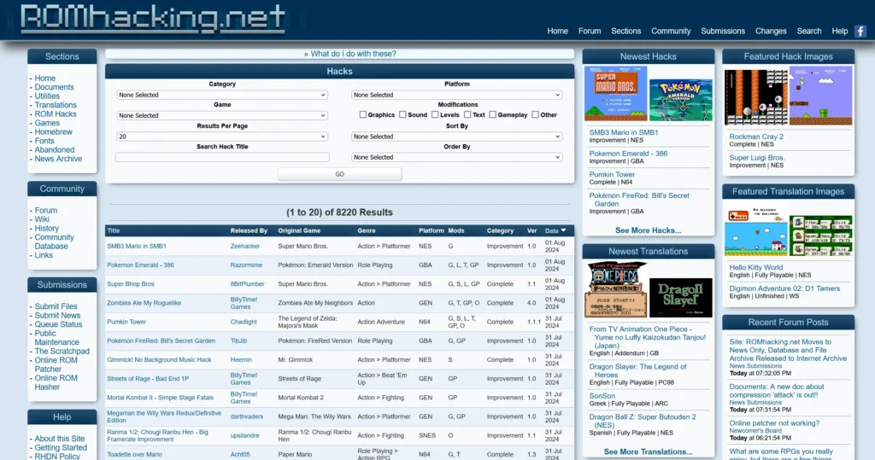Check the Other modification checkbox
The height and width of the screenshot is (460, 875).
(x=535, y=114)
